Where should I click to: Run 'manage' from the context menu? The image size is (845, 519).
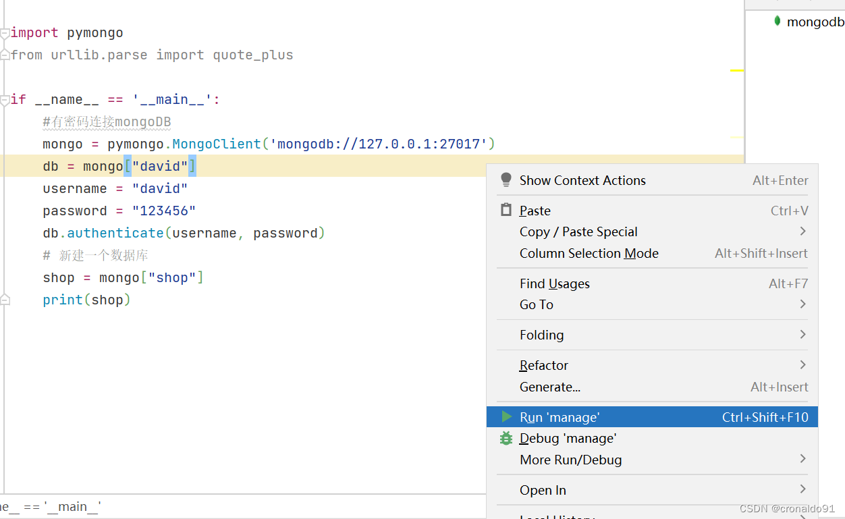pos(652,417)
